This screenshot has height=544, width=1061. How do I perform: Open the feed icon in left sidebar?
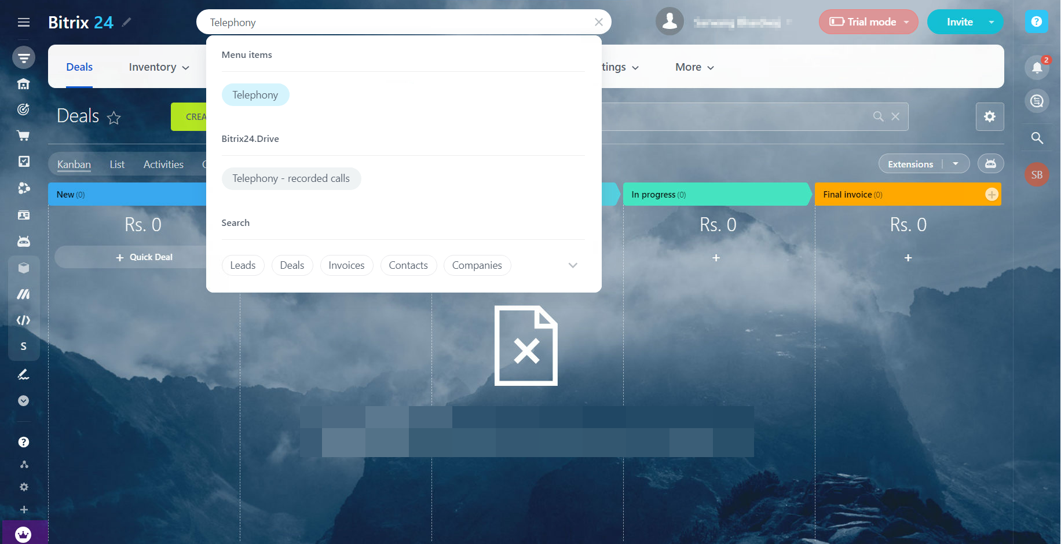click(x=24, y=57)
